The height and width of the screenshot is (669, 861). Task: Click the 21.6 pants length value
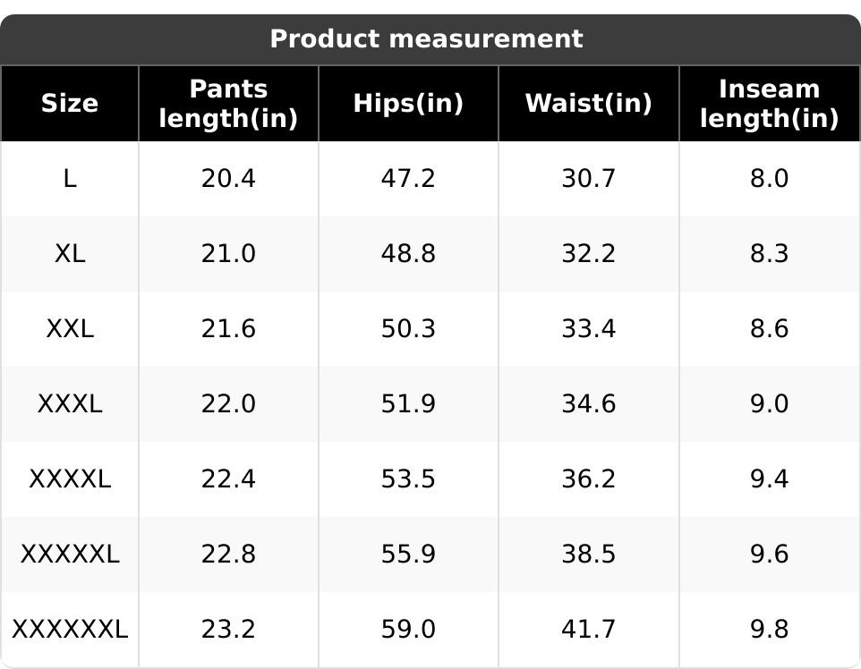(228, 329)
